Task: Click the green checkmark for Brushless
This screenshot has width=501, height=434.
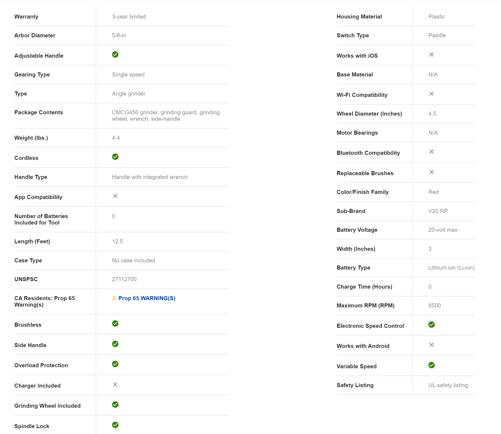Action: [115, 323]
